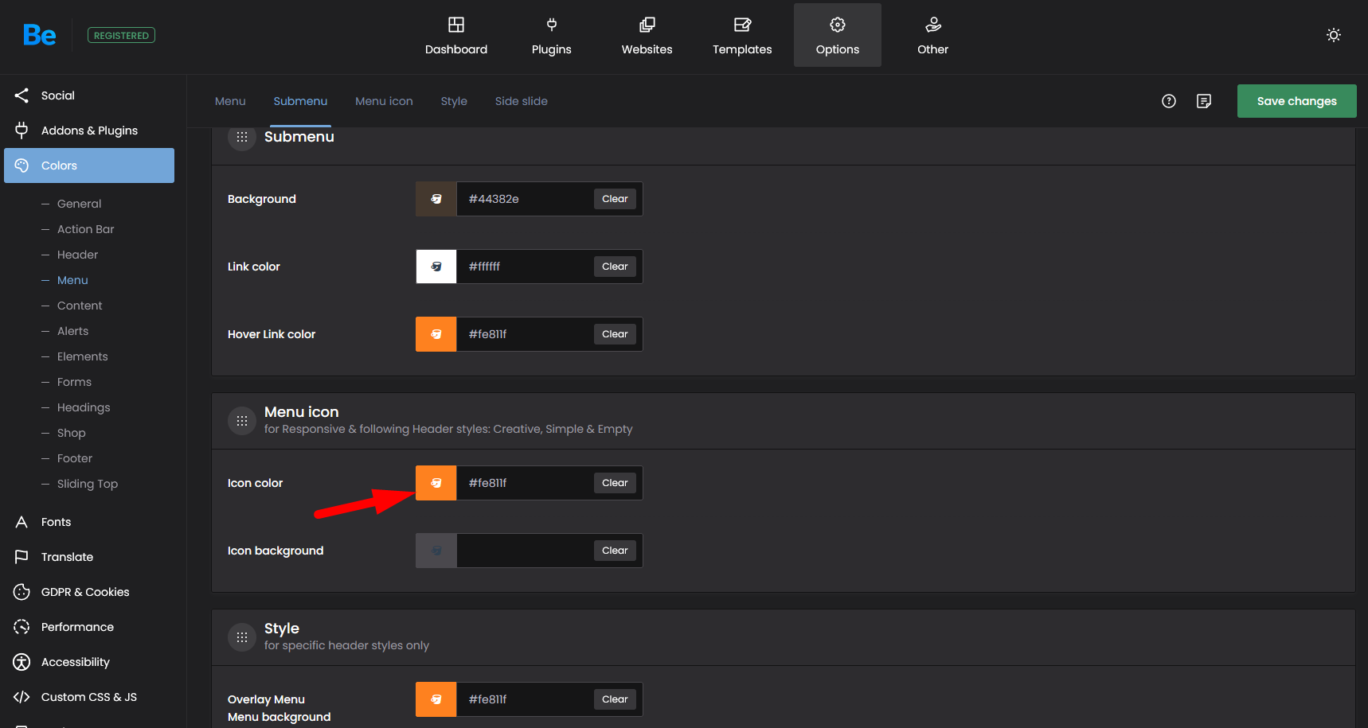Open the Icon background color swatch
Image resolution: width=1368 pixels, height=728 pixels.
point(436,551)
